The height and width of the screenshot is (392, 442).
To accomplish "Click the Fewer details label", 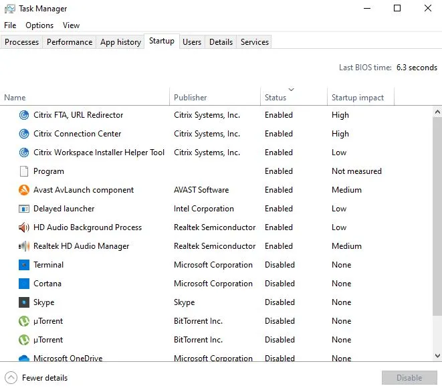I will 45,378.
